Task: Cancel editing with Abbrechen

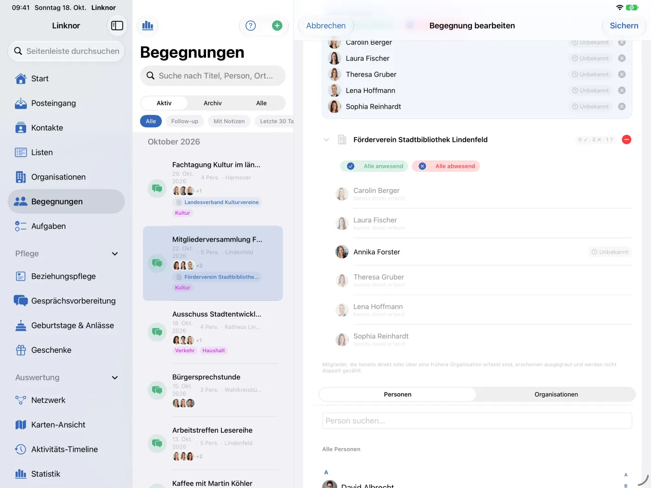Action: point(326,26)
